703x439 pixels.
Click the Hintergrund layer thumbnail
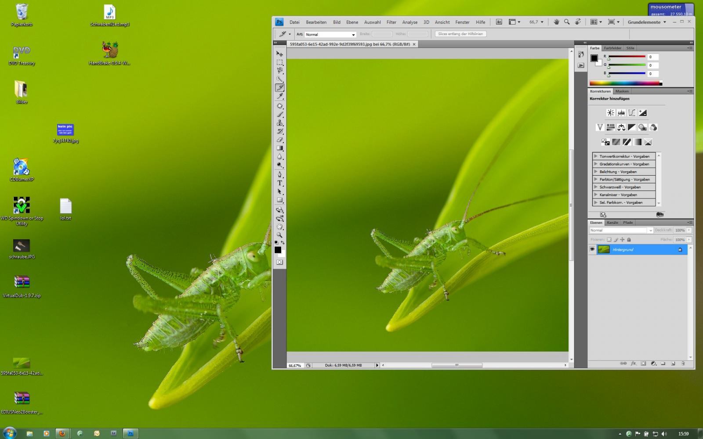coord(604,249)
